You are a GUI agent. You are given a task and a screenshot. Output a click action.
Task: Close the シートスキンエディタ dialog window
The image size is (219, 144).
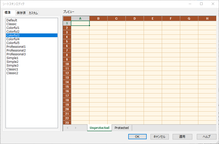point(213,4)
